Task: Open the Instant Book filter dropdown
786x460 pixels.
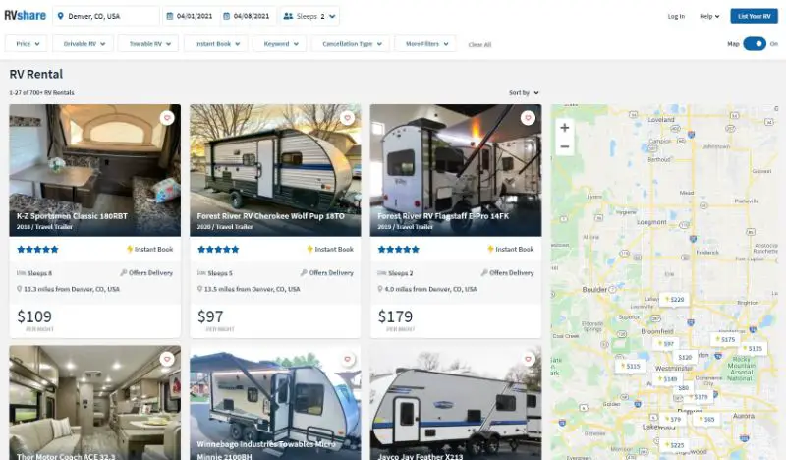Action: pos(216,43)
